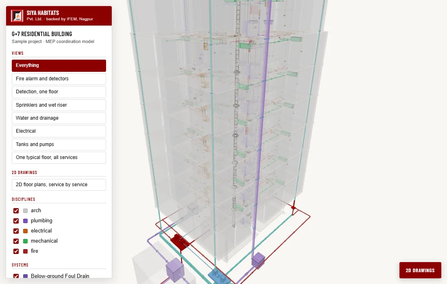
Task: Open the Electrical view
Action: click(59, 131)
